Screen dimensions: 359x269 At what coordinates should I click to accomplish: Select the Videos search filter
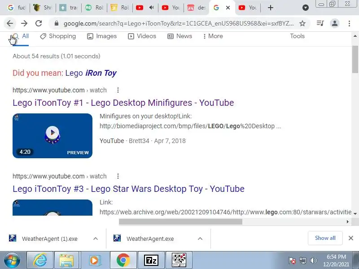point(142,36)
